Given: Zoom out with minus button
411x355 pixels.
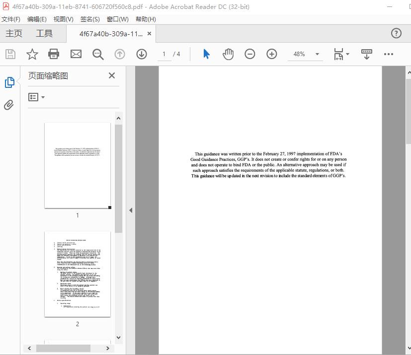Looking at the screenshot, I should (x=250, y=54).
